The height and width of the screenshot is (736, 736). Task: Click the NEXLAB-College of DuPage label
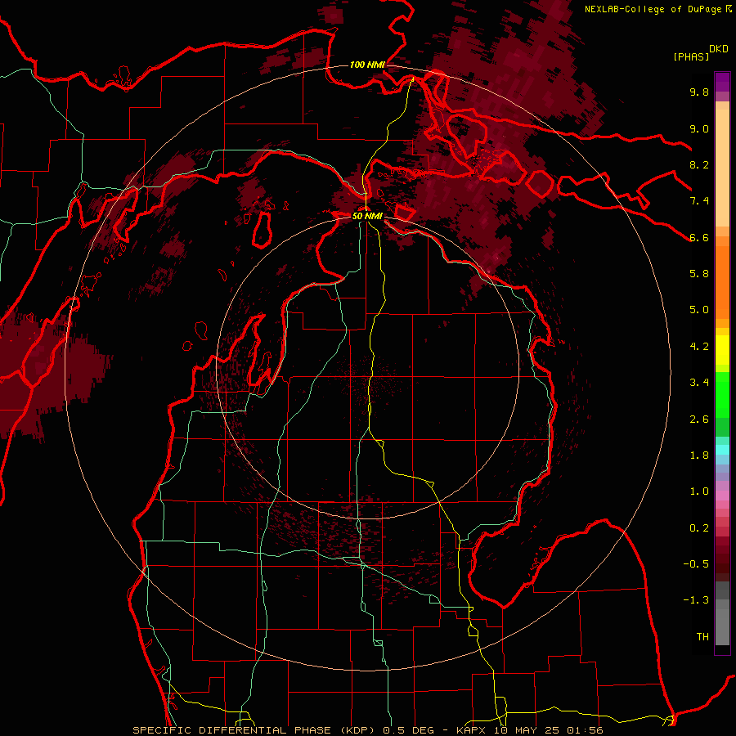(x=653, y=9)
